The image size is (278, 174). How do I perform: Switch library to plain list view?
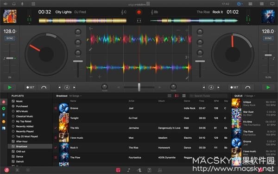170,96
